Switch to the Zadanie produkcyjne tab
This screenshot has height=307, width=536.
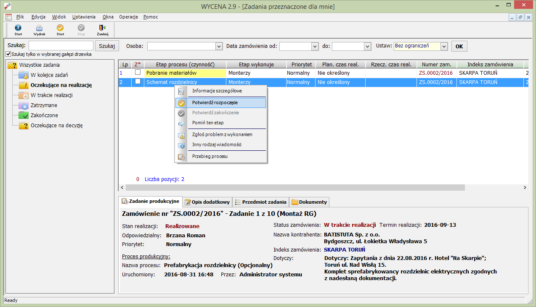[150, 202]
